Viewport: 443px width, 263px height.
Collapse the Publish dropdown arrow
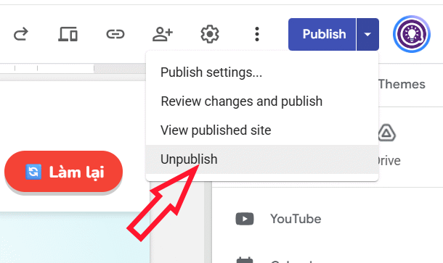tap(367, 34)
